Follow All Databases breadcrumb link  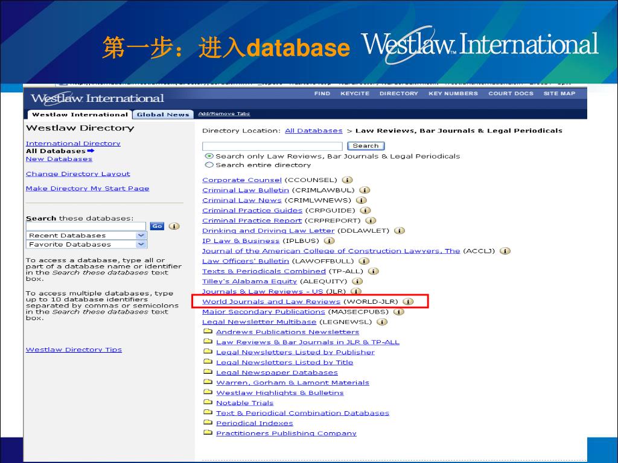[314, 131]
